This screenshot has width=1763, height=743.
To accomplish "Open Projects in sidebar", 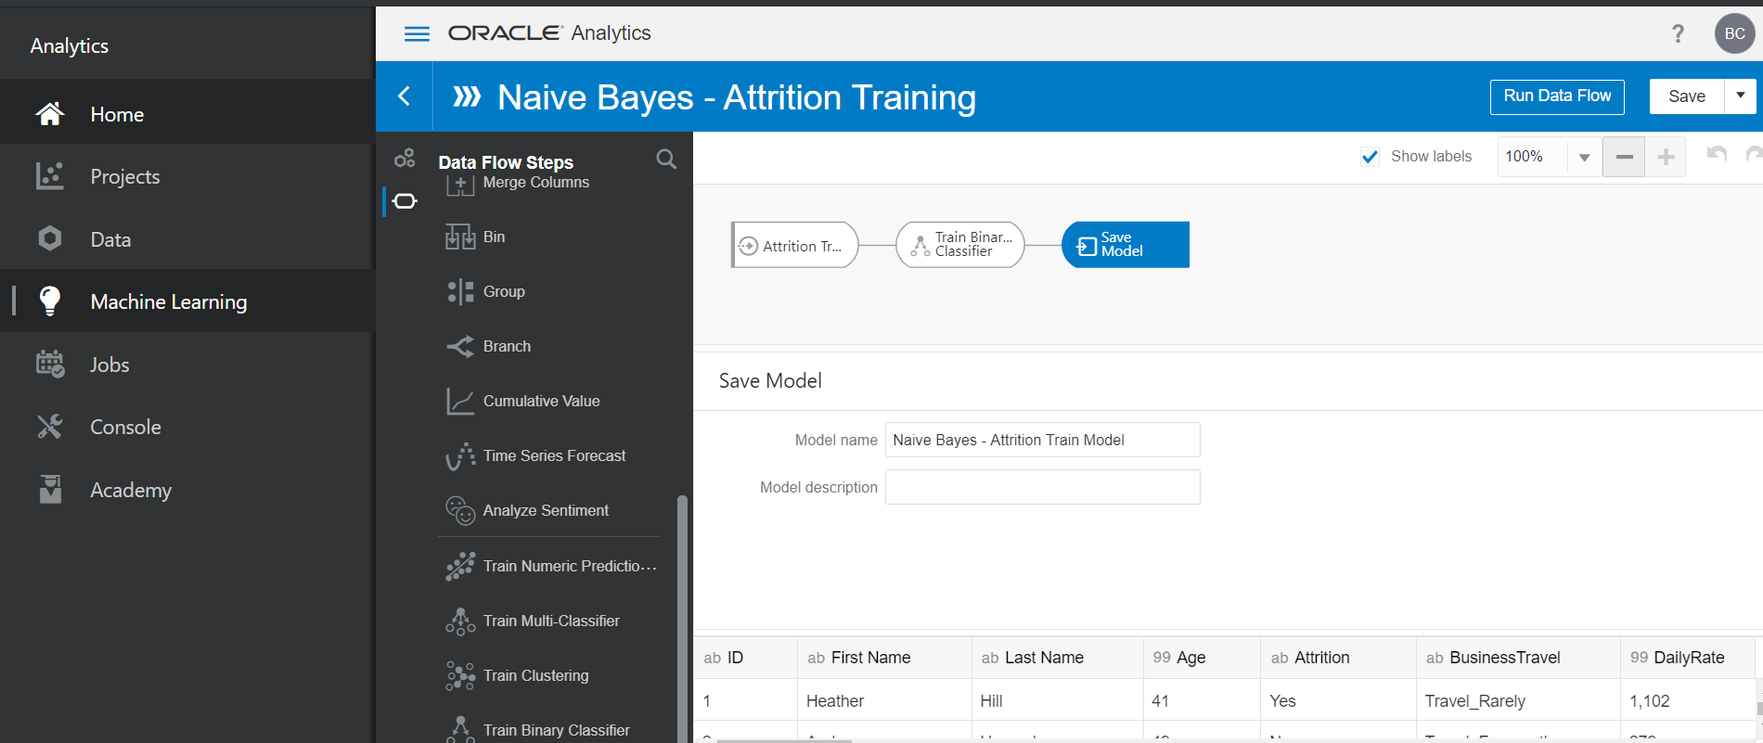I will coord(187,176).
